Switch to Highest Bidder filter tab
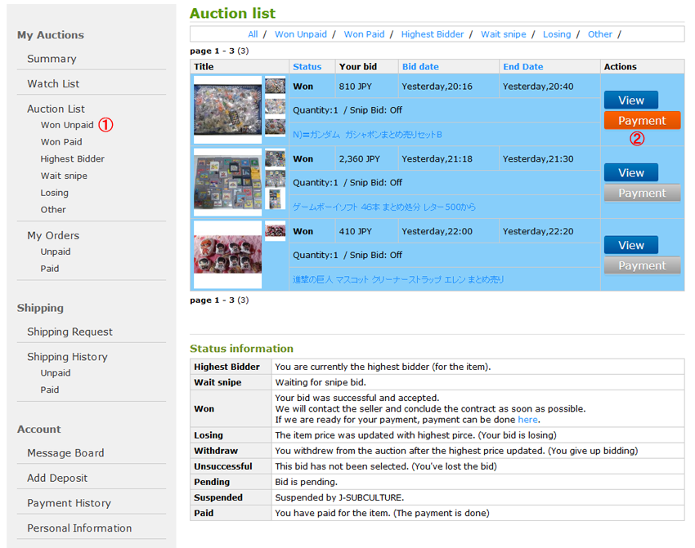Screen dimensions: 695x548 coord(433,34)
